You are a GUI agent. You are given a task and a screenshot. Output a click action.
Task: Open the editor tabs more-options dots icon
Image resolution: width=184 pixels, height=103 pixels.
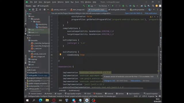[158, 9]
